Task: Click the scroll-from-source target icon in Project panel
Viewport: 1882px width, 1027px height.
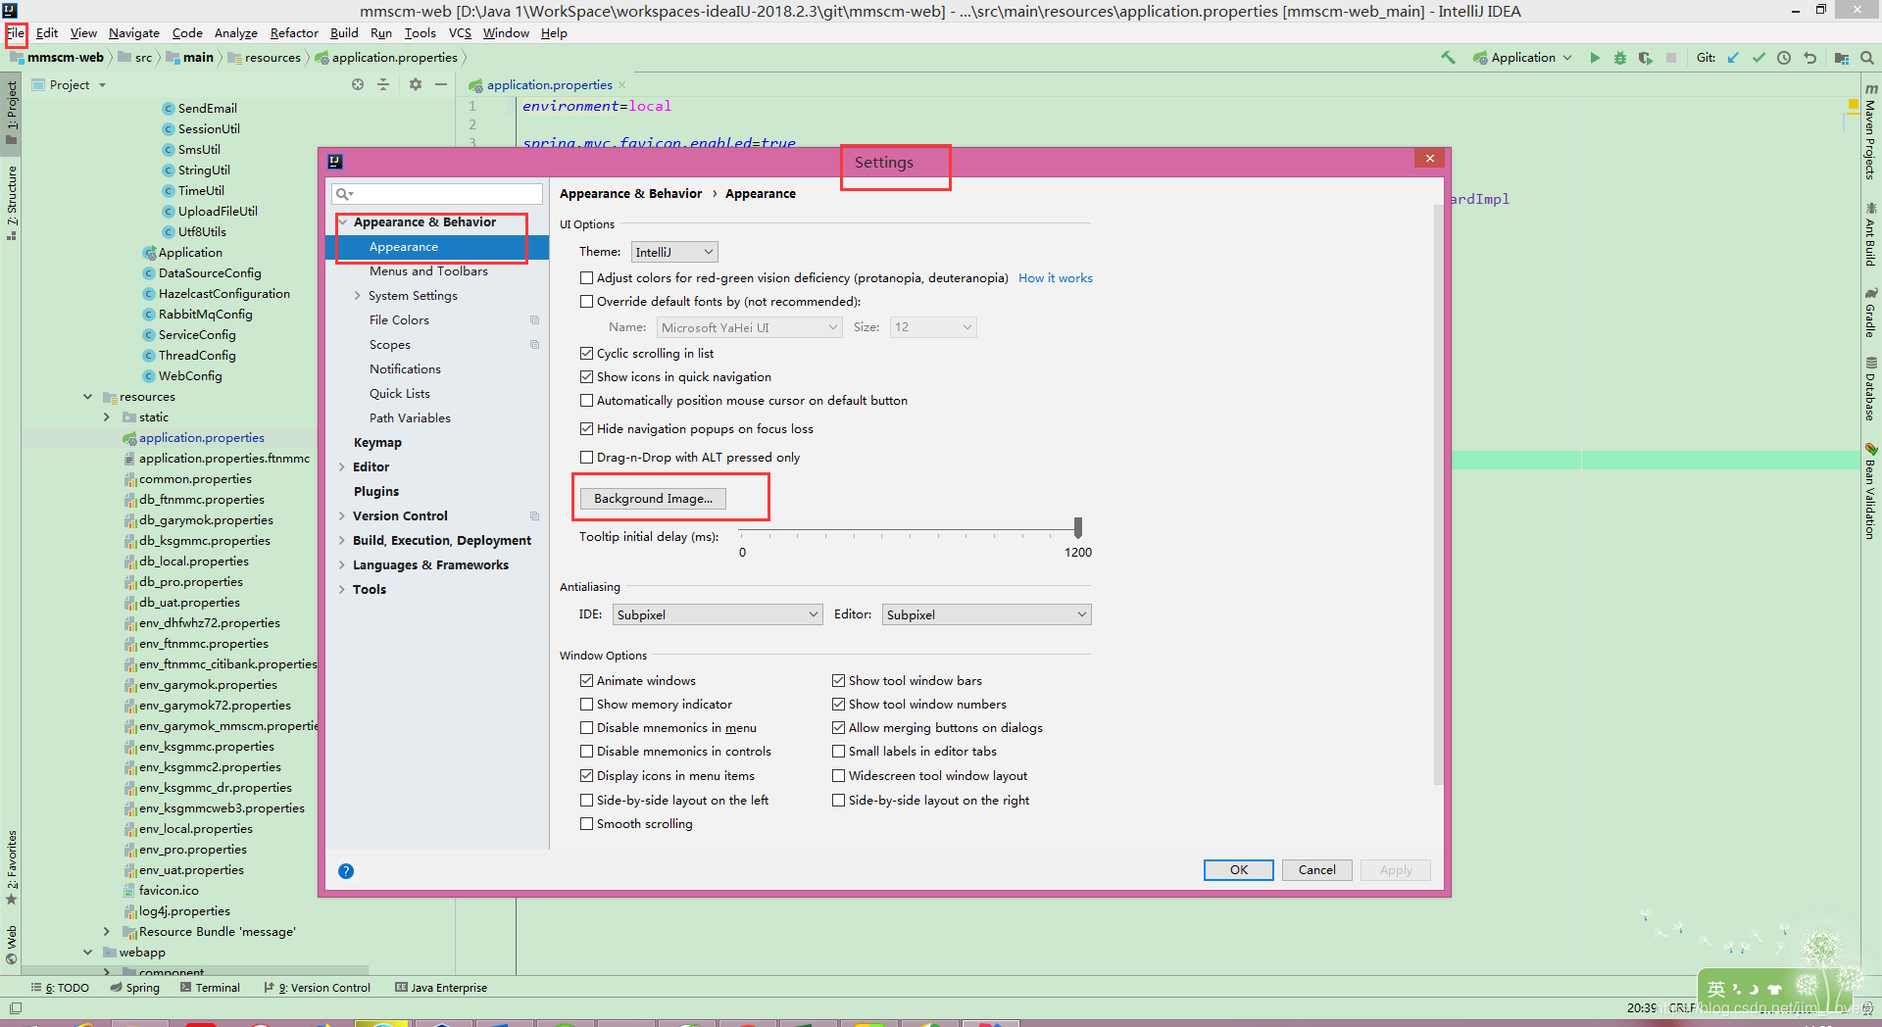Action: tap(358, 85)
